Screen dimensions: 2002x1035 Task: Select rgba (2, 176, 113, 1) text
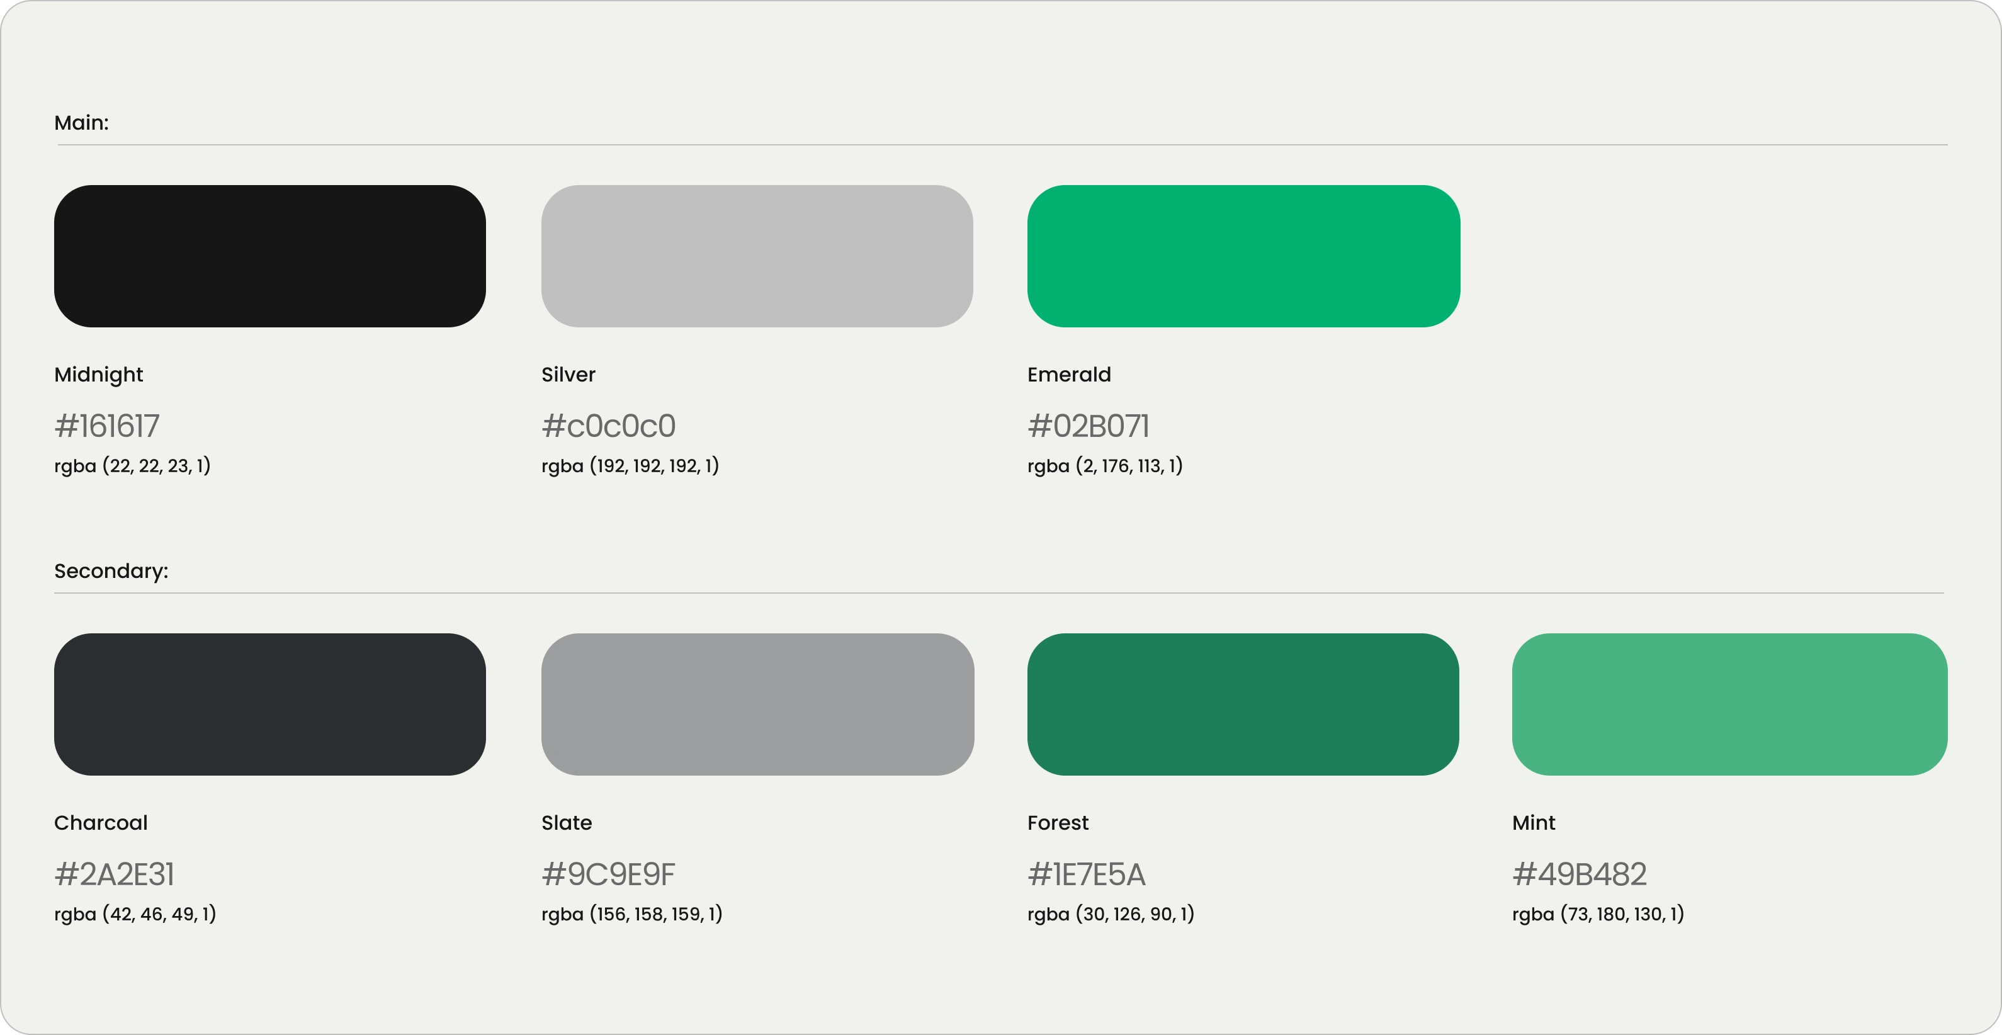tap(1105, 465)
